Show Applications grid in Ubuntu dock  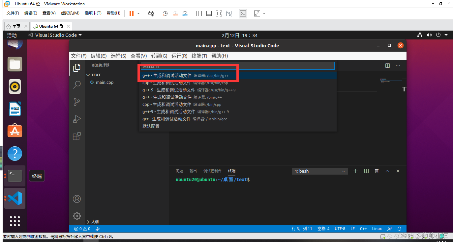point(15,221)
